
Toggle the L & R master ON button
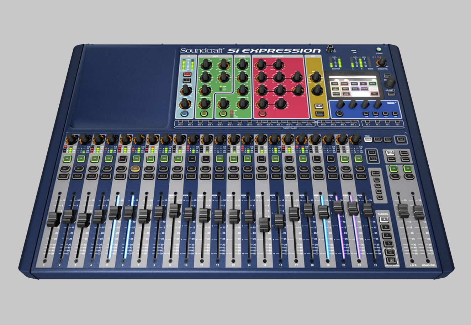(x=393, y=168)
